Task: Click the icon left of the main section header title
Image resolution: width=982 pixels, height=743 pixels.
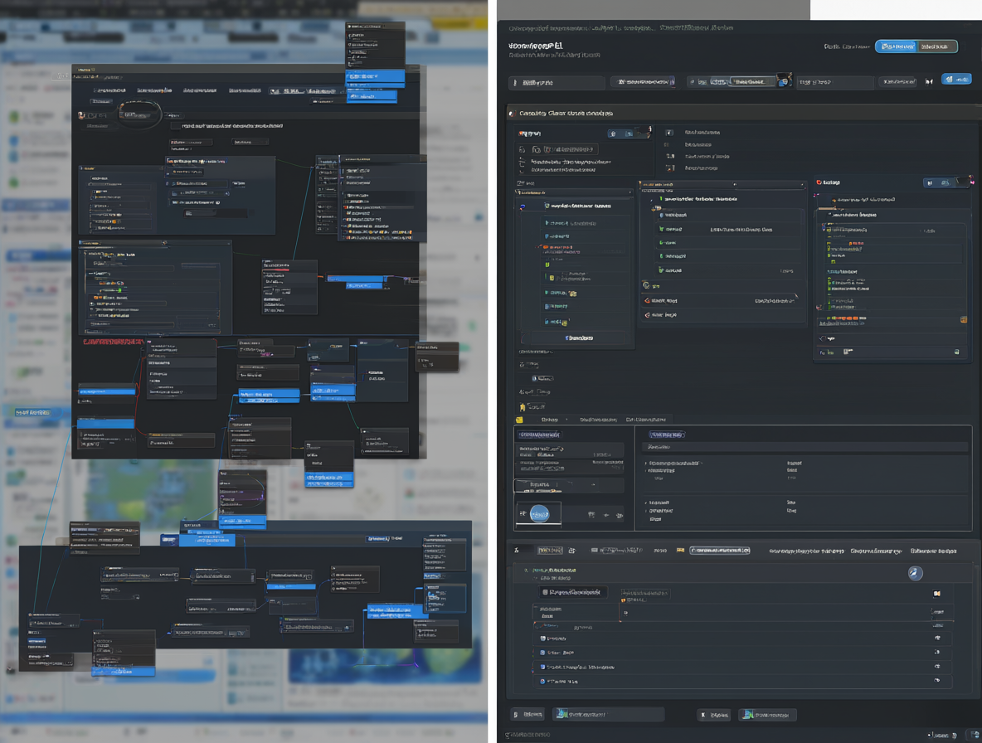Action: point(511,114)
